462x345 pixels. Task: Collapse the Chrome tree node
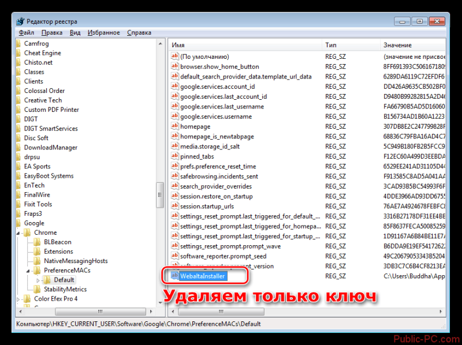(18, 233)
